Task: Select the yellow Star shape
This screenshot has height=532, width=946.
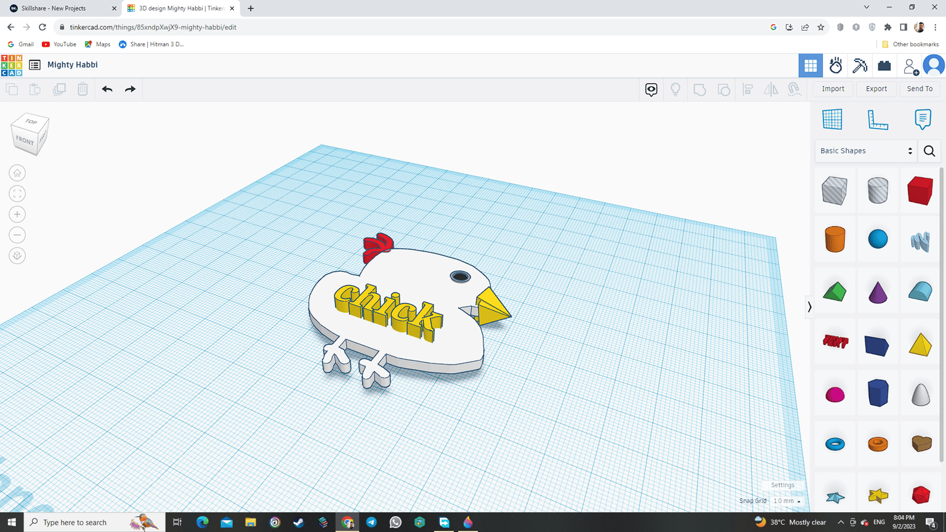Action: point(878,495)
